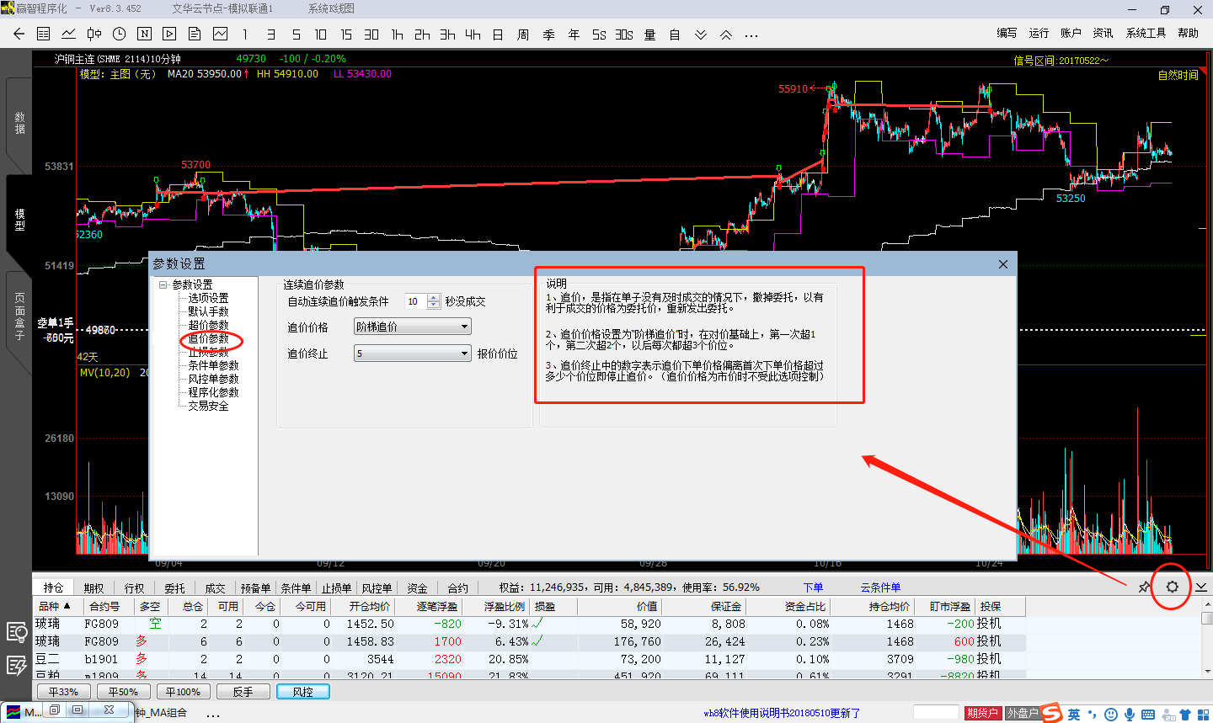This screenshot has height=723, width=1213.
Task: Select 交易安全 in the settings tree
Action: tap(208, 406)
